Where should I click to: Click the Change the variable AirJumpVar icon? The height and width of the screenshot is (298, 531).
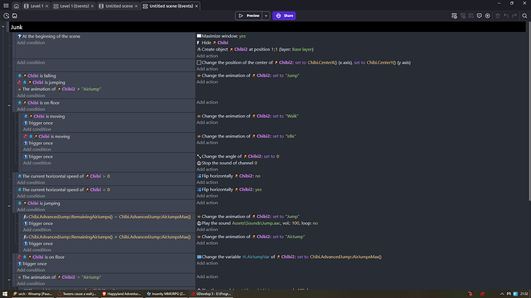[x=199, y=257]
